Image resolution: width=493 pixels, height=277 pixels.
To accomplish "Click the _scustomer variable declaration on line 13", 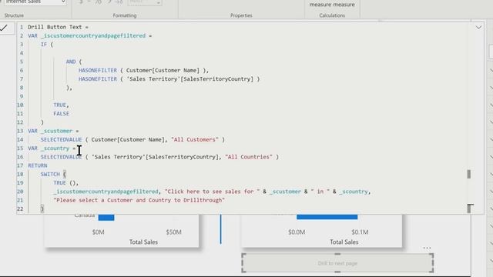I will (x=56, y=131).
